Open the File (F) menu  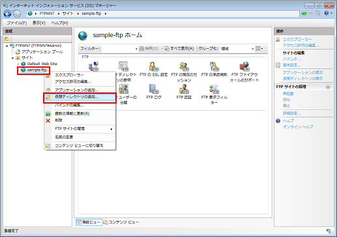click(x=17, y=23)
